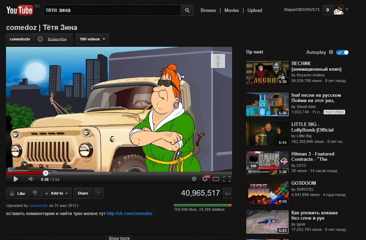Viewport: 366px width, 240px height.
Task: Click the Share button
Action: pyautogui.click(x=83, y=193)
